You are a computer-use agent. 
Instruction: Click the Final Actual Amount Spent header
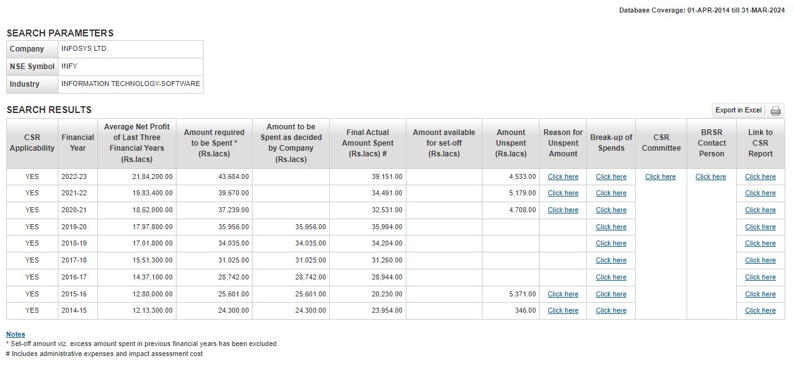click(x=367, y=143)
